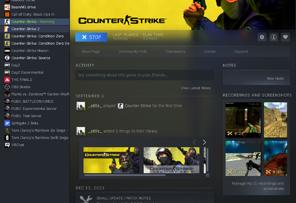Show previous items with left chevron arrow
The image size is (296, 203).
(194, 142)
